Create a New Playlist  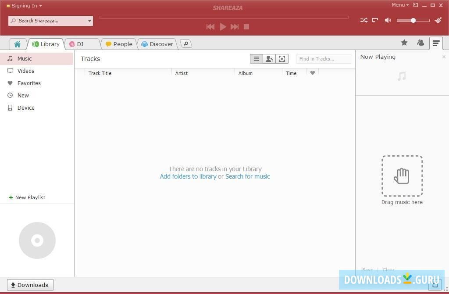click(x=27, y=197)
